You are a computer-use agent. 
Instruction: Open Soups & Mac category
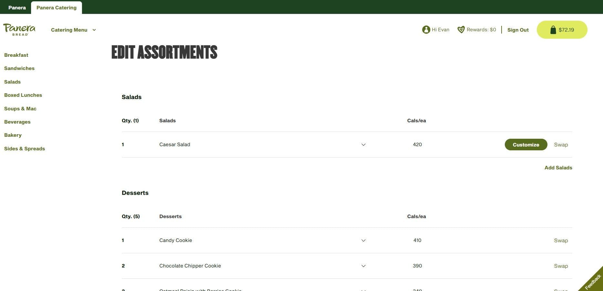point(20,109)
